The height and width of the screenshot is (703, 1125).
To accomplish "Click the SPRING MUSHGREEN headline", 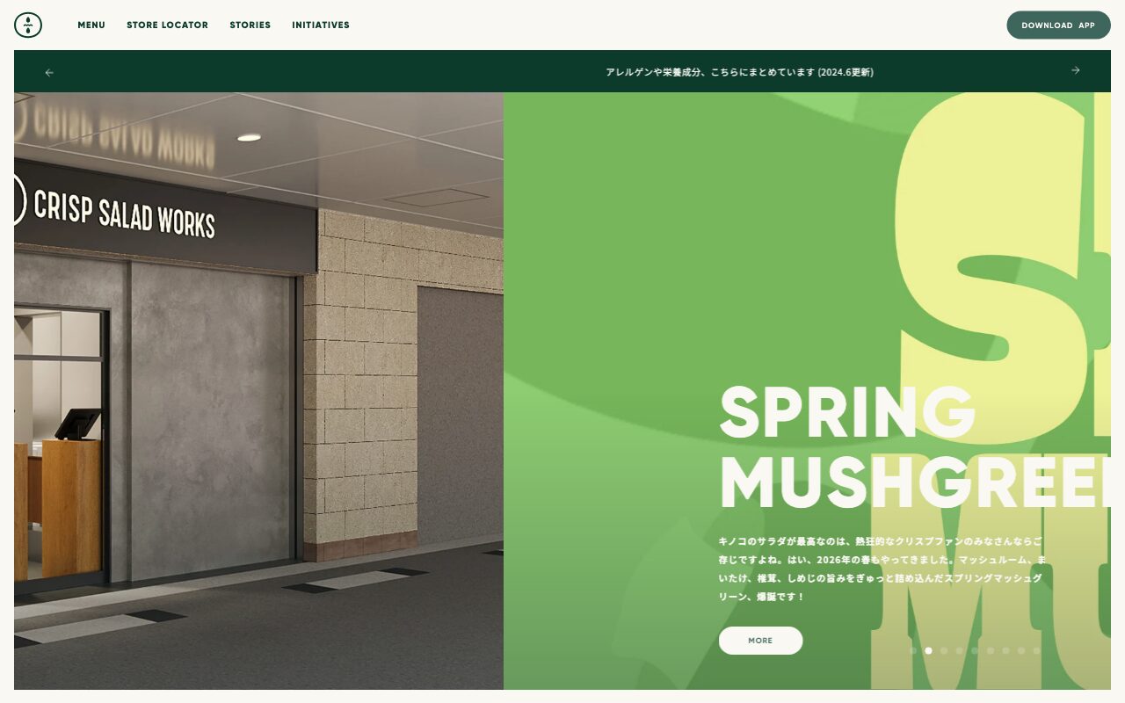I will 915,448.
